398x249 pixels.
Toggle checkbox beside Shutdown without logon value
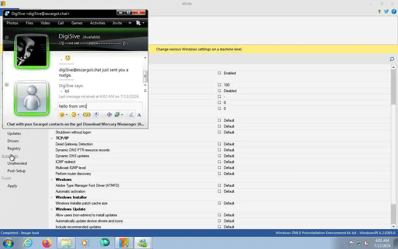click(x=219, y=132)
